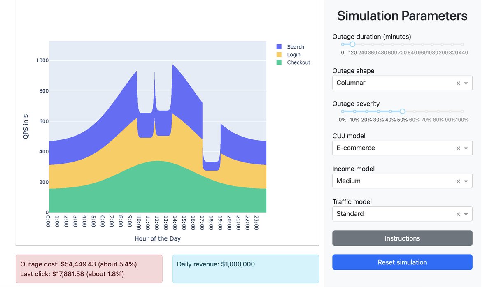Viewport: 494px width, 287px height.
Task: Clear the Income model selection with the x
Action: [x=458, y=181]
